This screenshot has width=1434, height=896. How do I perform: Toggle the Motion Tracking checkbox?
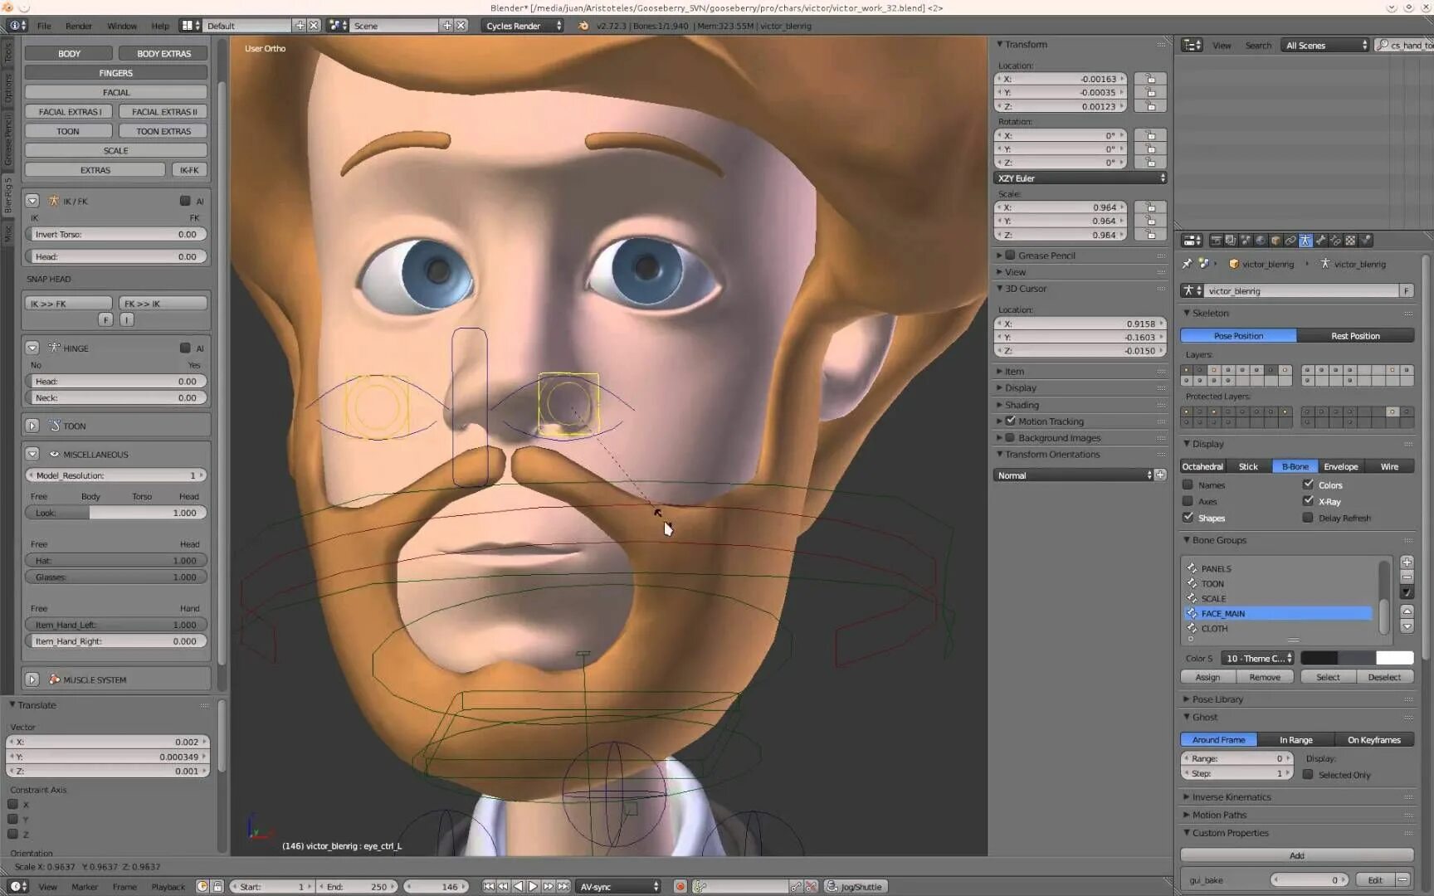pyautogui.click(x=1010, y=421)
